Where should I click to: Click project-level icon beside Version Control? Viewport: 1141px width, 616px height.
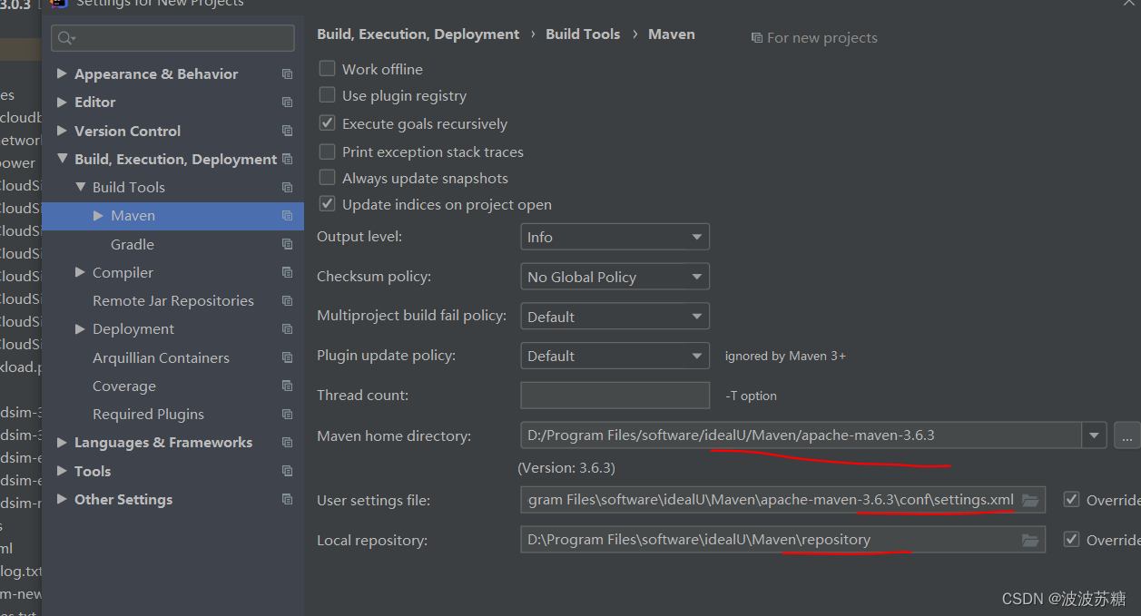click(x=287, y=131)
